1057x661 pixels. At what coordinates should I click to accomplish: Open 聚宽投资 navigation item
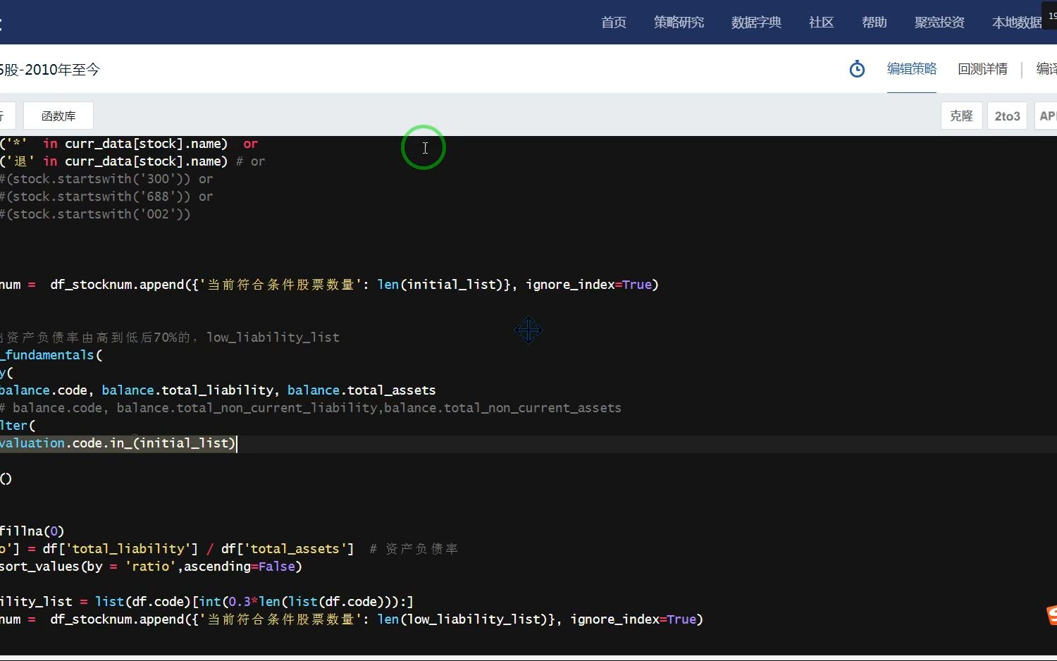tap(939, 23)
